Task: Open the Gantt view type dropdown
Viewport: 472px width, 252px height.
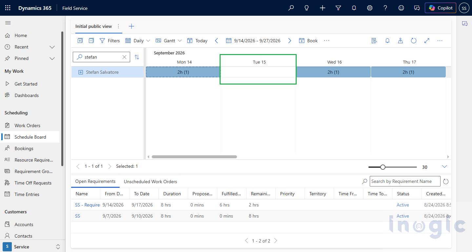Action: tap(168, 41)
